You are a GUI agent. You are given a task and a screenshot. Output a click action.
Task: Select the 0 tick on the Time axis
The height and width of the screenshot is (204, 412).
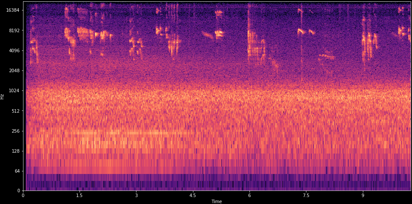click(23, 196)
